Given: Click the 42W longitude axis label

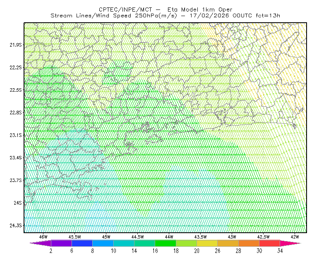Looking at the screenshot, I should click(x=295, y=237).
